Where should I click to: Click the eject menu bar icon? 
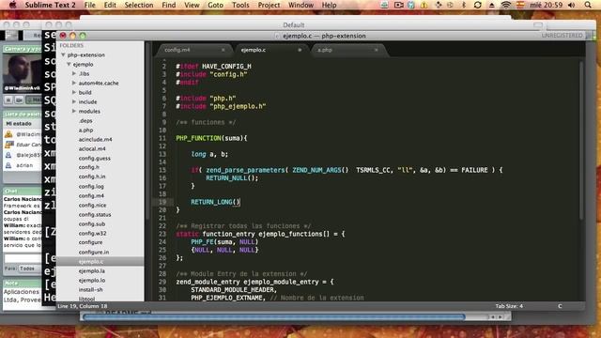tap(491, 5)
